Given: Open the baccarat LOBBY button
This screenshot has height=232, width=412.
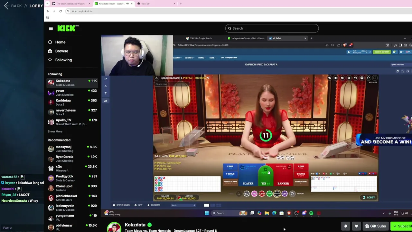Looking at the screenshot, I should click(369, 198).
